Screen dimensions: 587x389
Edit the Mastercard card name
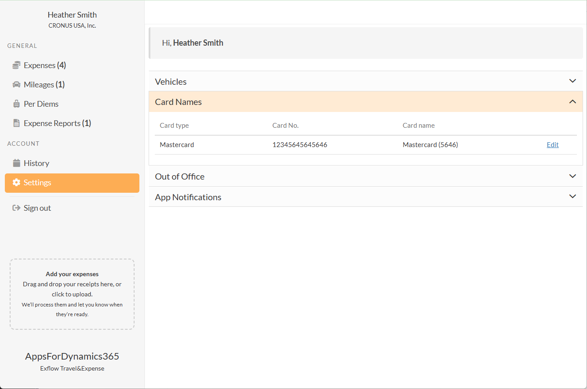[552, 145]
